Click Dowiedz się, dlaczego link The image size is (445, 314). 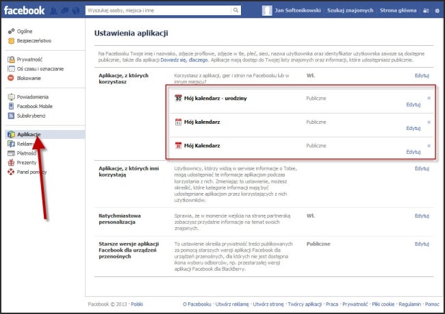pos(184,60)
